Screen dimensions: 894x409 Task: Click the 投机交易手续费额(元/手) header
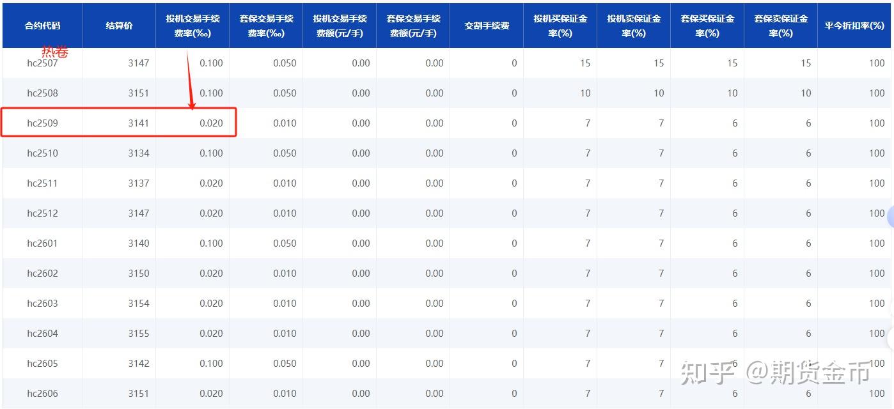point(340,26)
